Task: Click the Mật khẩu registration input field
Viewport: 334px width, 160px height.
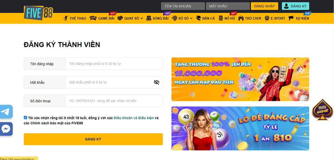Action: click(114, 82)
